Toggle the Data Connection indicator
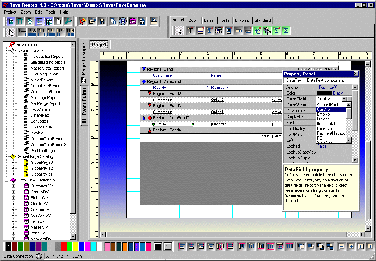376x261 pixels. click(39, 256)
